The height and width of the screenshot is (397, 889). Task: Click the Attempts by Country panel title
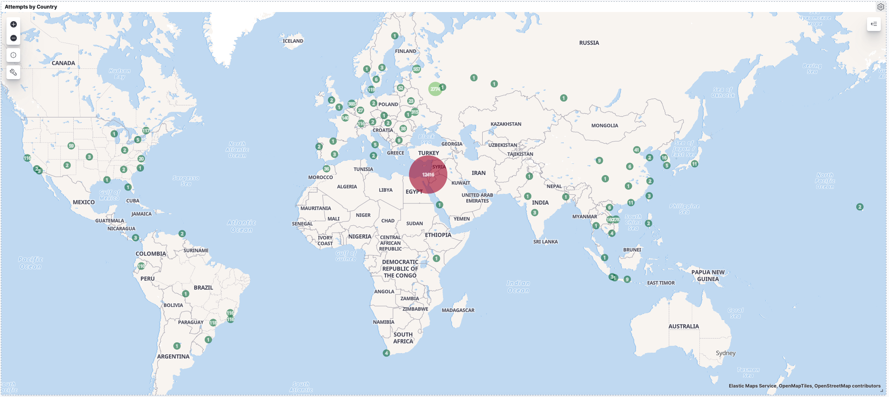click(31, 7)
